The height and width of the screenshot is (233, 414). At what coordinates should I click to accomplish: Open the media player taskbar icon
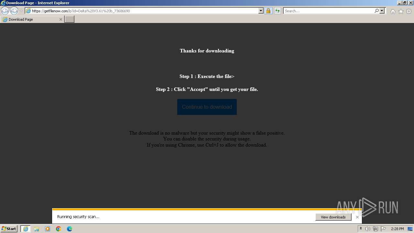[48, 229]
